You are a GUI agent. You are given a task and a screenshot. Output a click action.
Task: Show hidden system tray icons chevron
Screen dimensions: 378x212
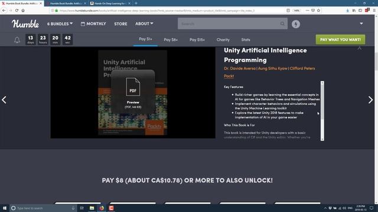[x=325, y=208]
